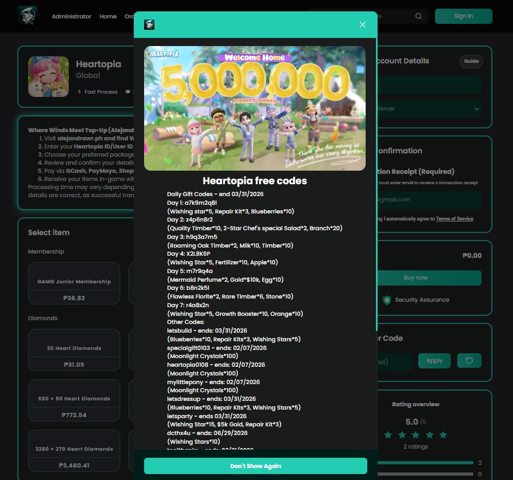Click the dcthx4u code line
Image resolution: width=513 pixels, height=480 pixels.
coord(207,433)
